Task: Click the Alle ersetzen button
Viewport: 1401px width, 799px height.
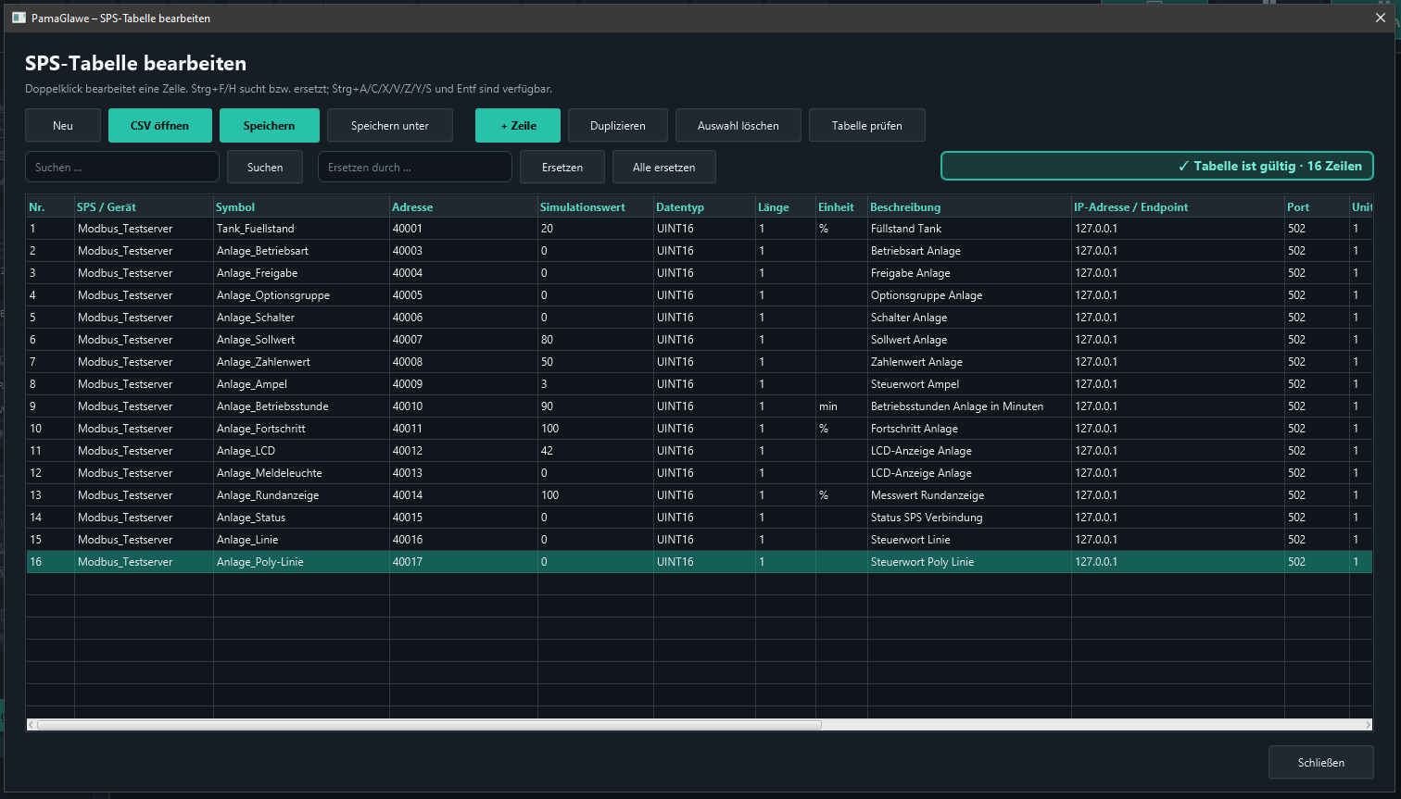Action: coord(664,168)
